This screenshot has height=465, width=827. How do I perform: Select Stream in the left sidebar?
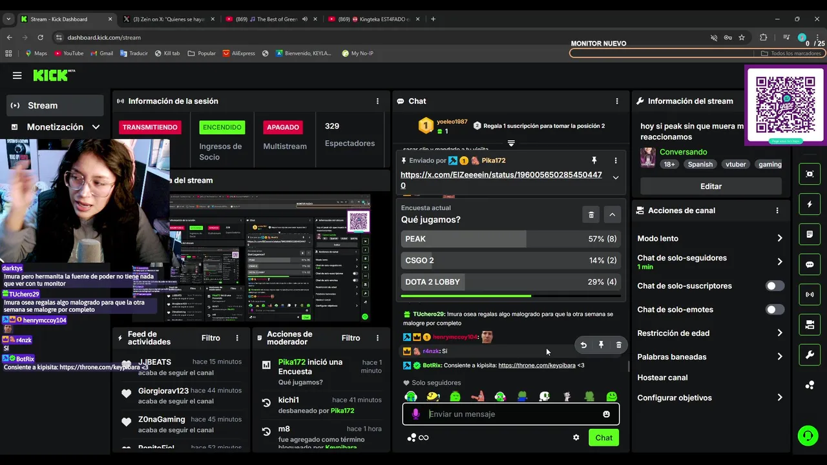(55, 105)
